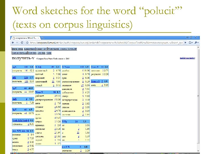Viewport: 205px width, 154px height.
Task: Click the Less data button
Action: [x=42, y=53]
